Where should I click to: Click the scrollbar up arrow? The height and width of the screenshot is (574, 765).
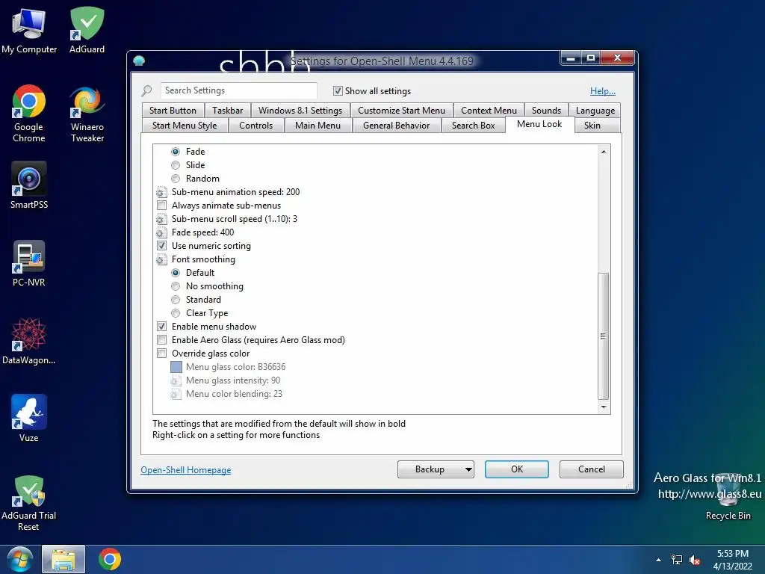604,152
